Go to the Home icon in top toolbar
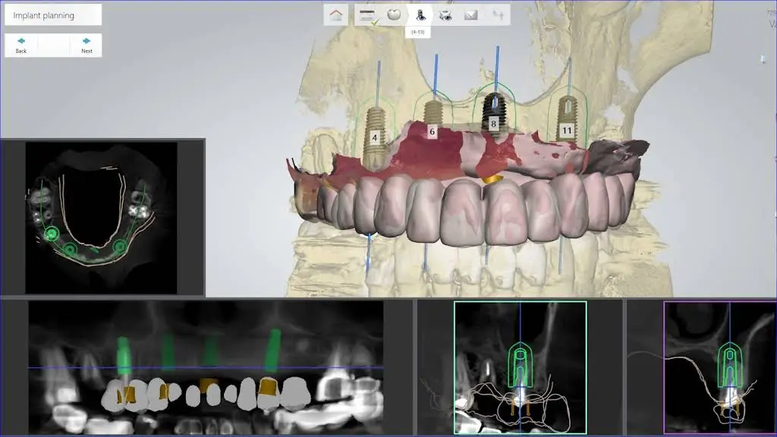 pyautogui.click(x=336, y=15)
